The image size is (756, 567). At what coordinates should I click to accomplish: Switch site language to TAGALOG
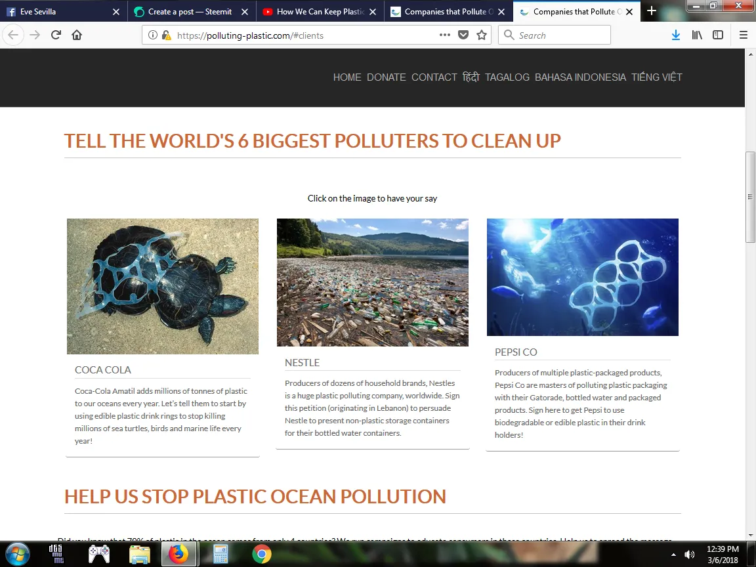[x=507, y=77]
